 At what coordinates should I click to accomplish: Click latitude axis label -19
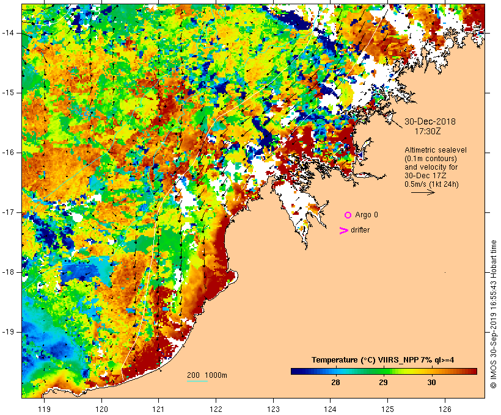tap(8, 332)
